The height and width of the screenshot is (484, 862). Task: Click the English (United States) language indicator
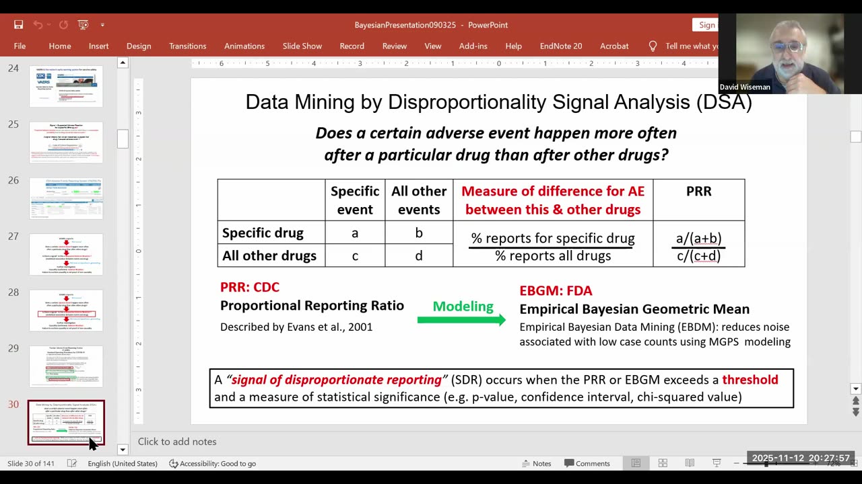(122, 463)
